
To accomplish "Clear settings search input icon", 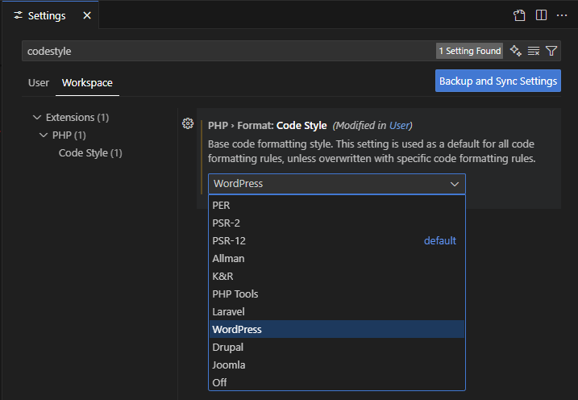I will 534,51.
